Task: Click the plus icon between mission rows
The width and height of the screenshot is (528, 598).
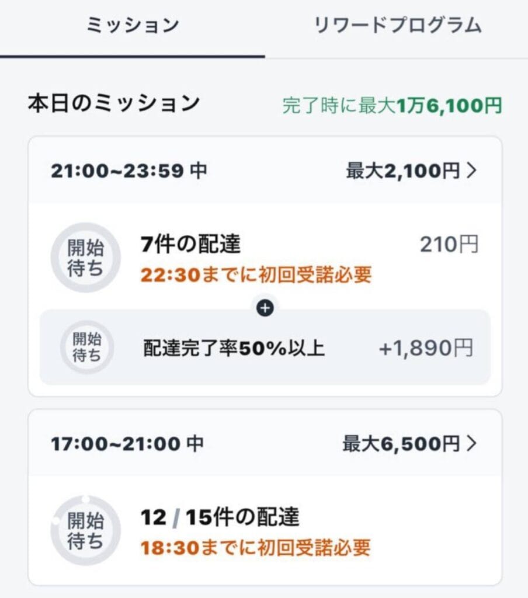Action: [x=265, y=309]
